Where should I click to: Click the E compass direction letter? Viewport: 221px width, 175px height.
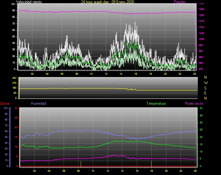point(206,93)
